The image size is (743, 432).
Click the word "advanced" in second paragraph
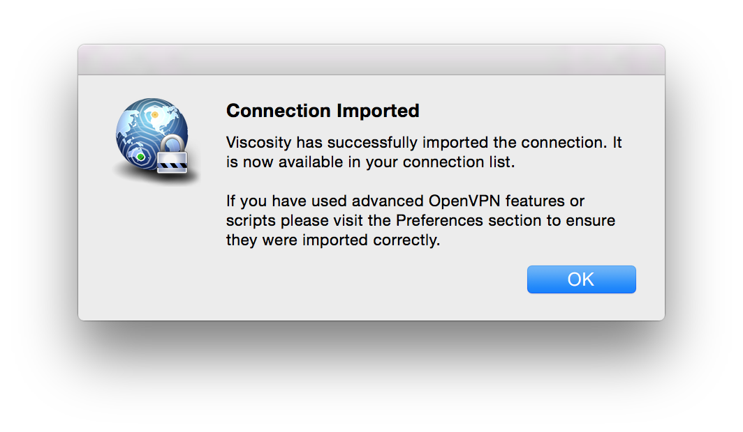click(388, 201)
